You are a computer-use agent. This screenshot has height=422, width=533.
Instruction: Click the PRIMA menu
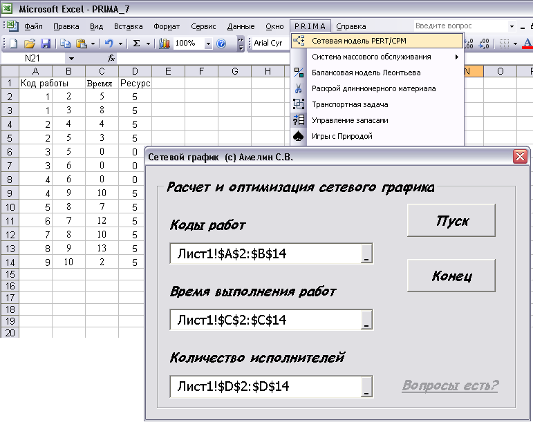coord(310,26)
